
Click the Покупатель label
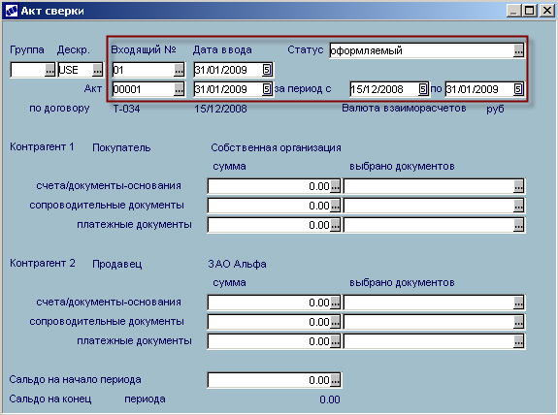[x=121, y=147]
